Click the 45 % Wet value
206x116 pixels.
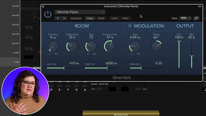(x=192, y=37)
